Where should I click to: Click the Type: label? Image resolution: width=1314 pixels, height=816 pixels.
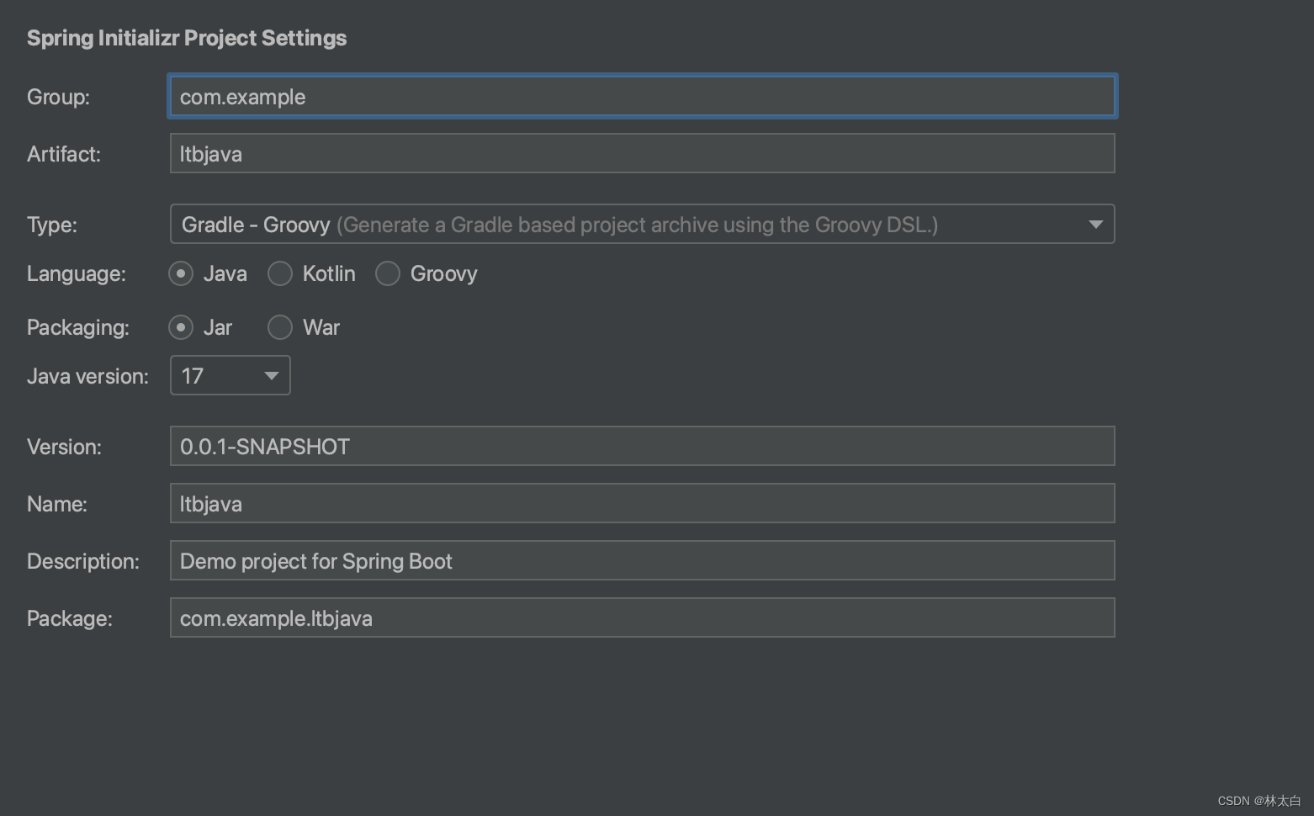(52, 225)
